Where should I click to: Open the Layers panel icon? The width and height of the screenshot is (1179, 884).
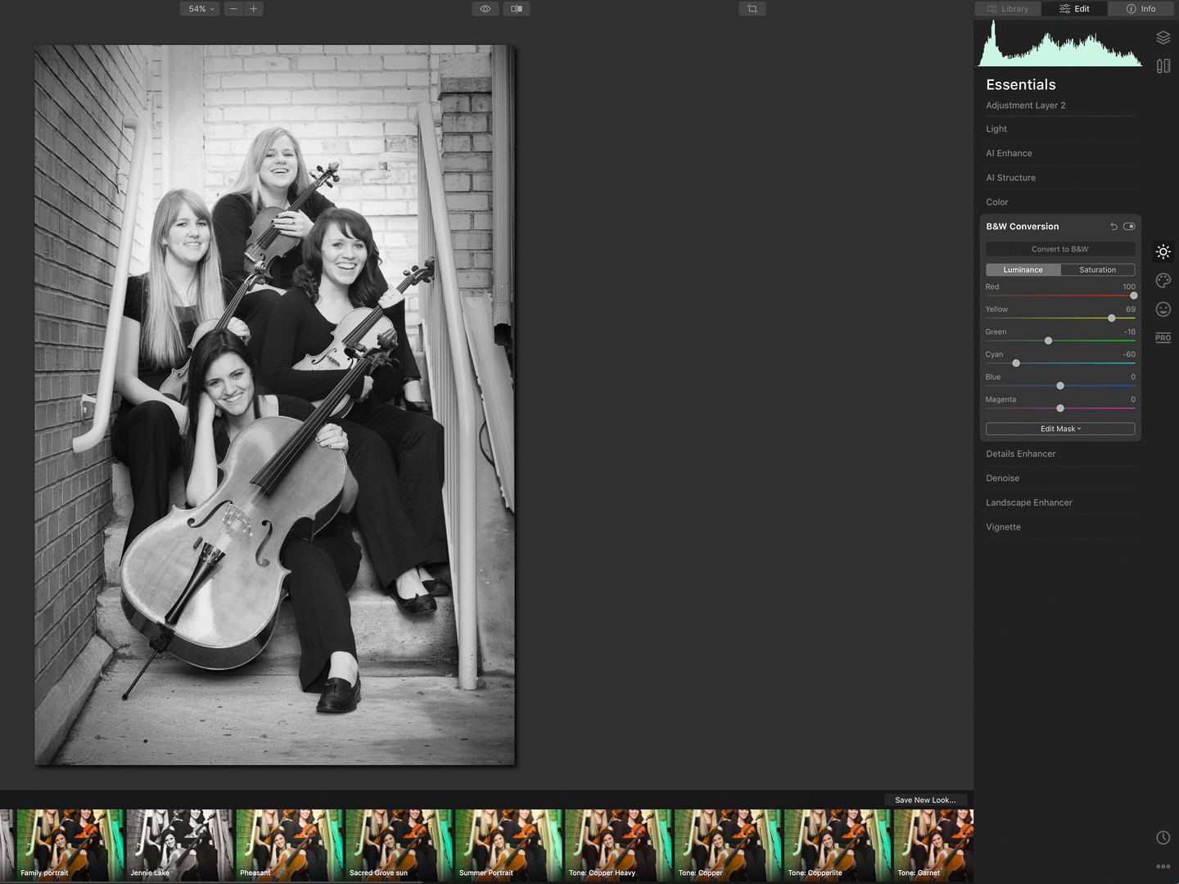pos(1163,38)
